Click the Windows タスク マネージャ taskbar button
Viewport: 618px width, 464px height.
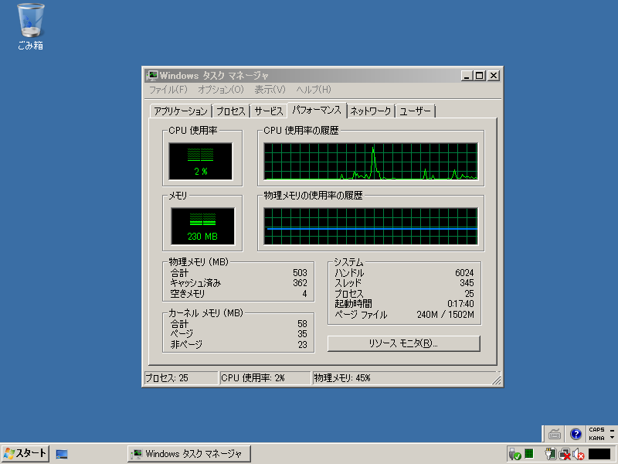tap(188, 454)
